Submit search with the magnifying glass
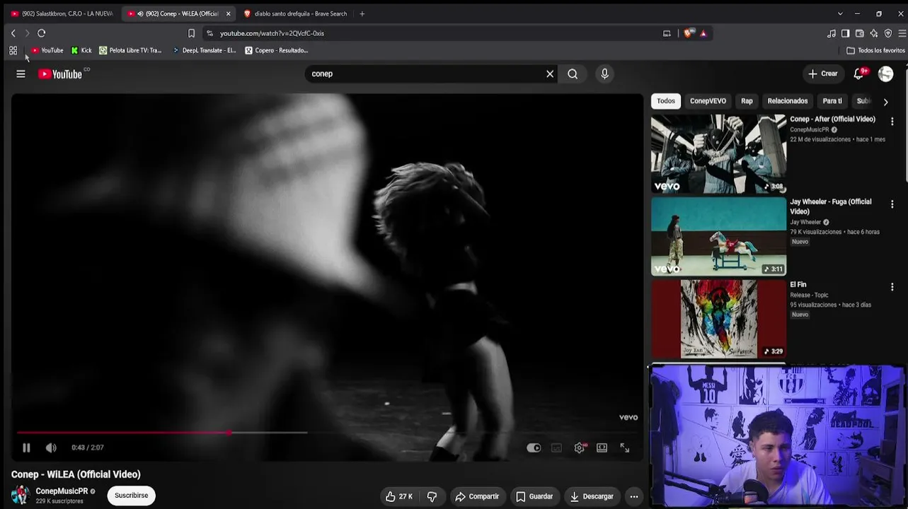 (x=573, y=74)
